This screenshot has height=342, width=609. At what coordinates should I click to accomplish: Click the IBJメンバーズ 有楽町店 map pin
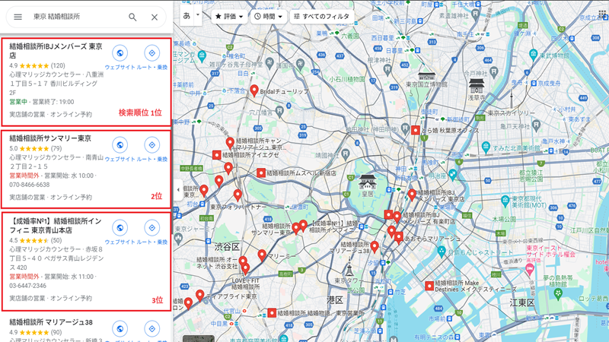pos(397,217)
